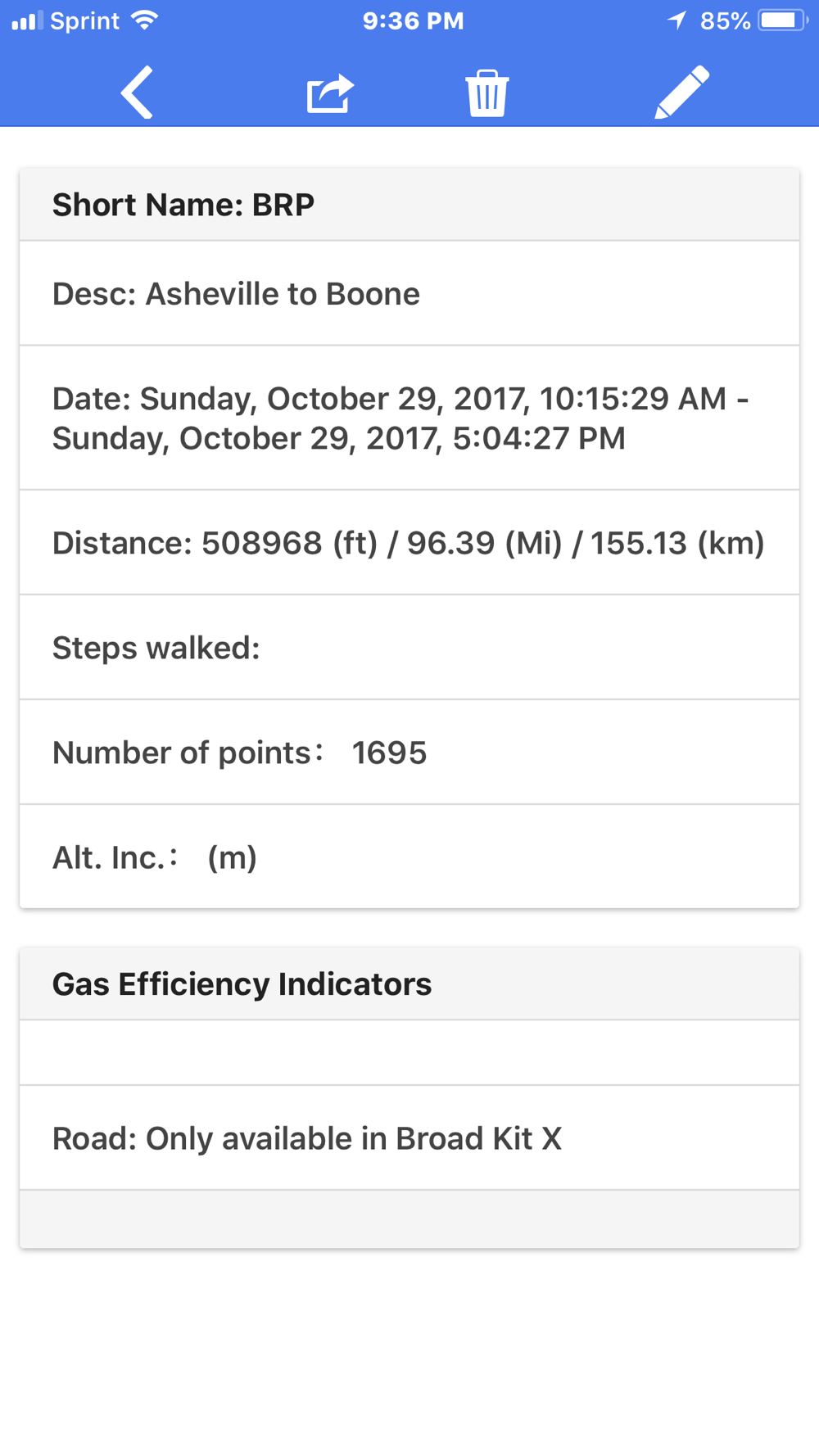Screen dimensions: 819x1456
Task: Edit track with pencil icon
Action: tap(682, 92)
